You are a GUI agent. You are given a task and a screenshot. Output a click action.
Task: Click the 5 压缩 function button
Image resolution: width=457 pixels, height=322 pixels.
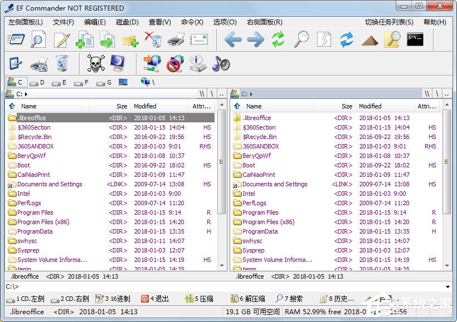point(200,299)
